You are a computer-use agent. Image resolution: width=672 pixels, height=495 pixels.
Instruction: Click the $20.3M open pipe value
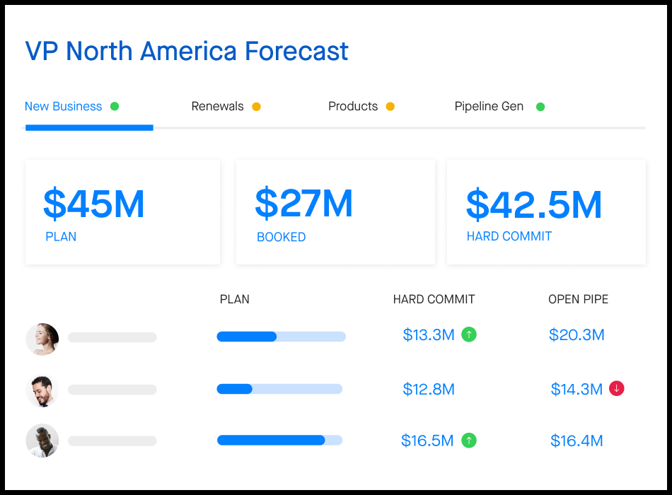577,334
